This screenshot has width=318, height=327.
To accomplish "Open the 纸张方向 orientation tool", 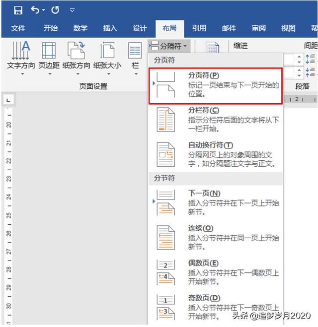I will (x=77, y=58).
